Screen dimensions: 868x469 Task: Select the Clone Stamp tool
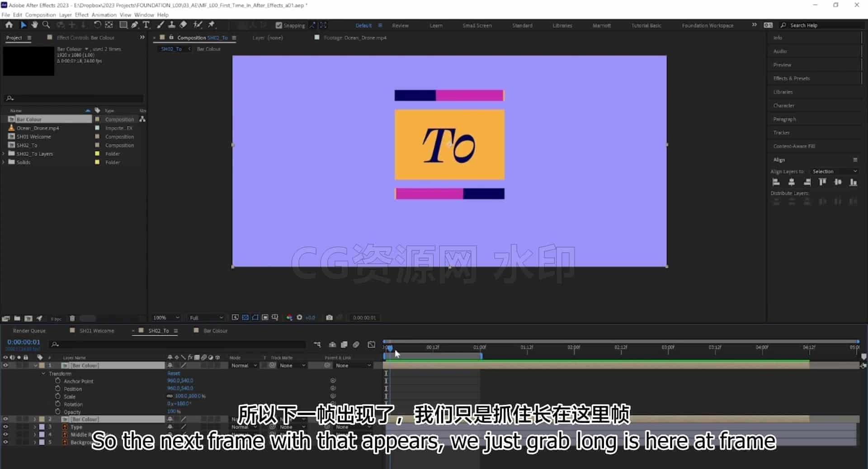click(172, 25)
